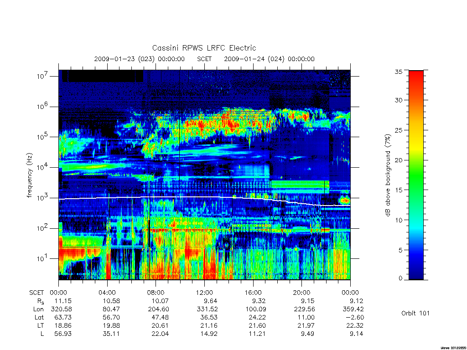Click the 'Orbit 101' label

click(415, 313)
